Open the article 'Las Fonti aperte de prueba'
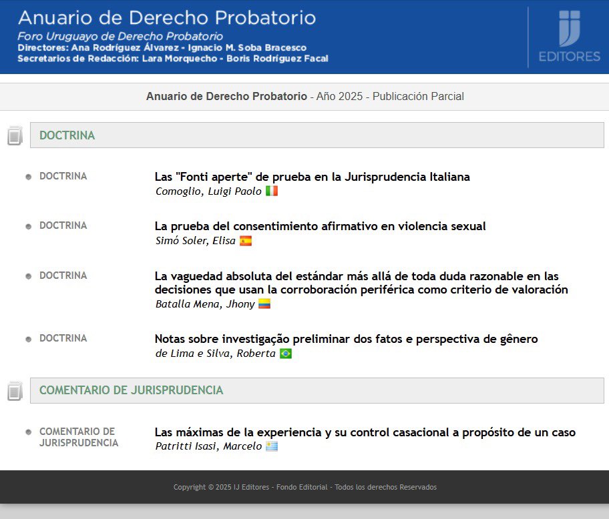The width and height of the screenshot is (609, 519). pyautogui.click(x=312, y=176)
